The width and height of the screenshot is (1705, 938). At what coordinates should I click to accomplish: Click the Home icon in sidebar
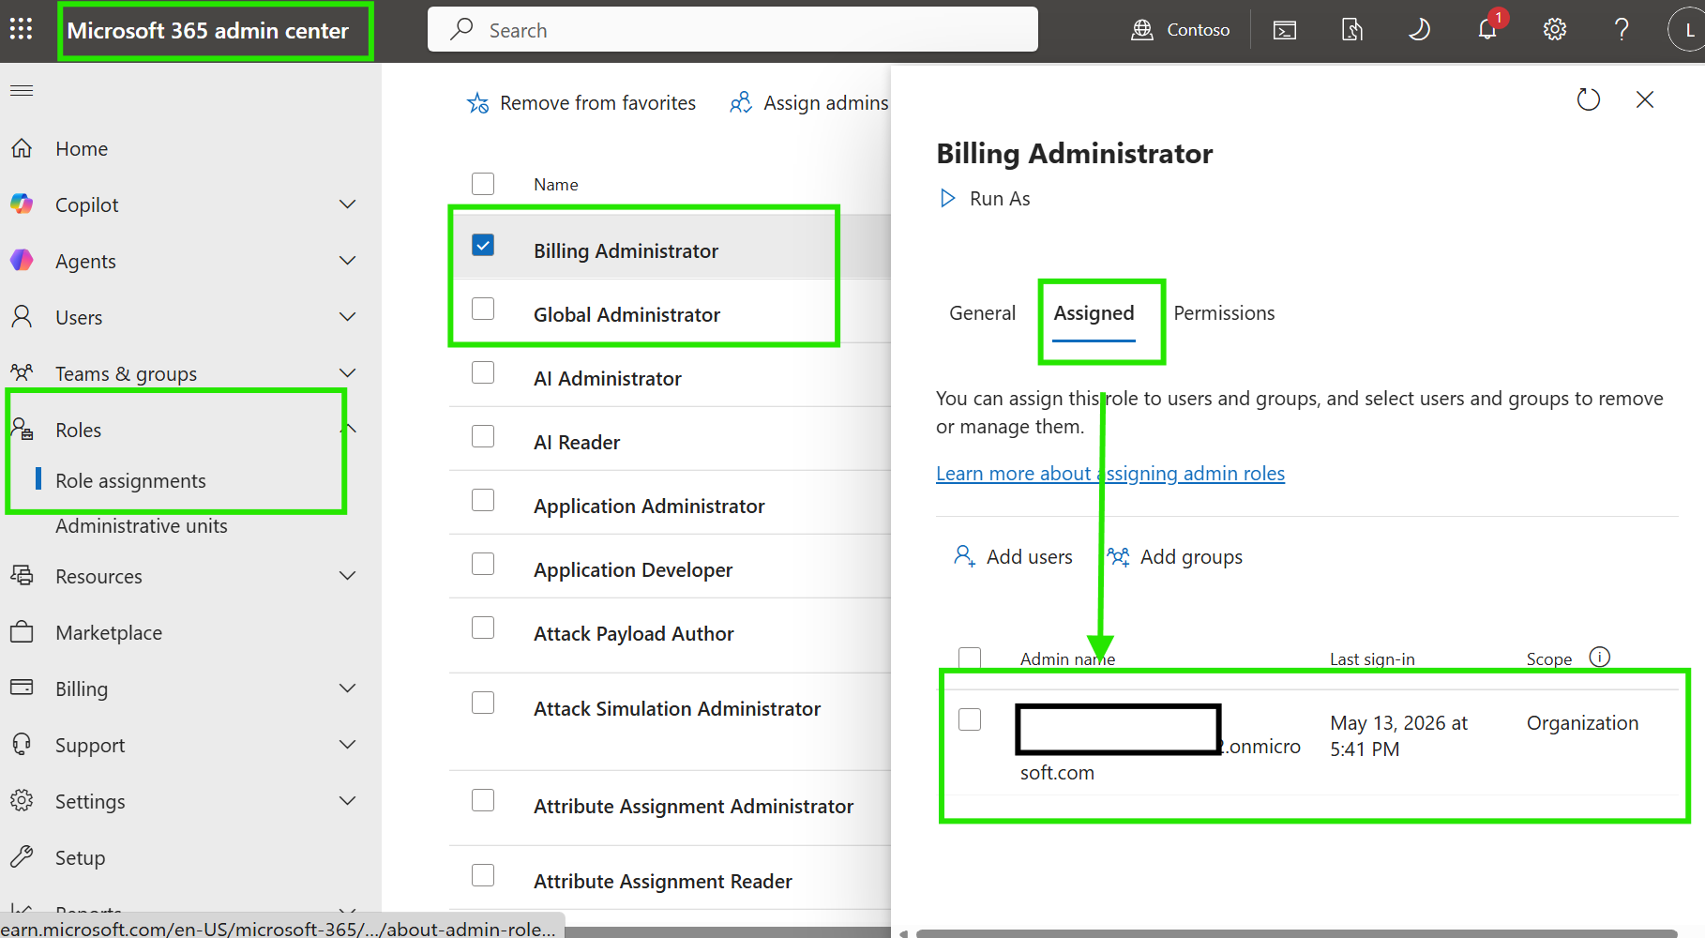point(22,148)
